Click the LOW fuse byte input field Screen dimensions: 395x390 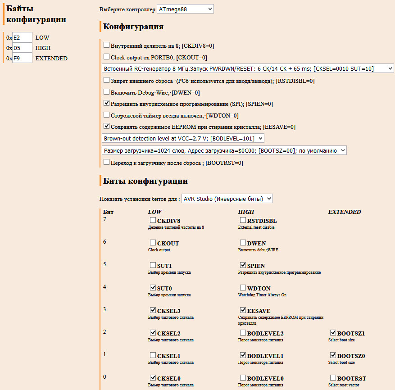tap(22, 38)
